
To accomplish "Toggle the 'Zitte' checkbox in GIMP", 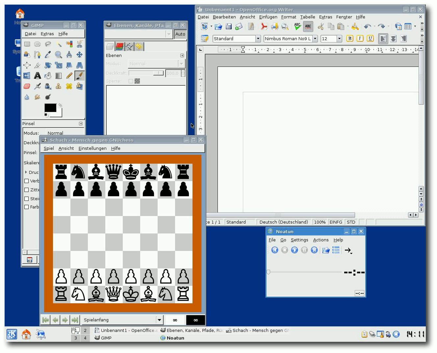I will tap(27, 190).
